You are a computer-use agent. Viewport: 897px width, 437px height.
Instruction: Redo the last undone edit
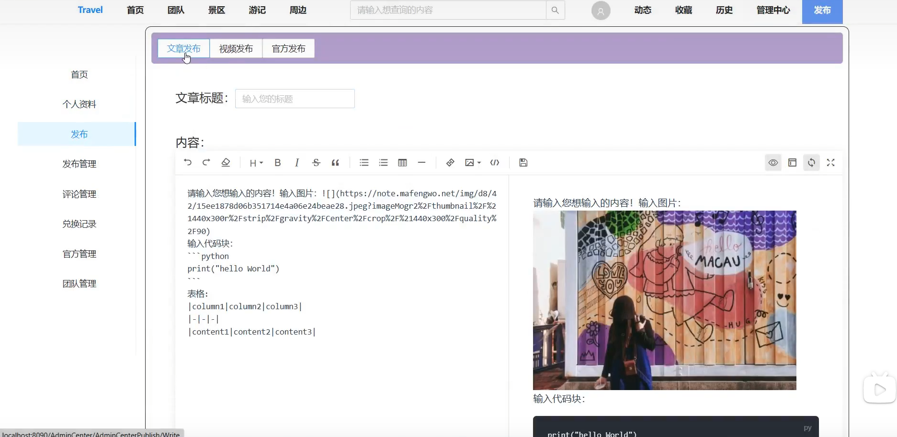pos(206,163)
